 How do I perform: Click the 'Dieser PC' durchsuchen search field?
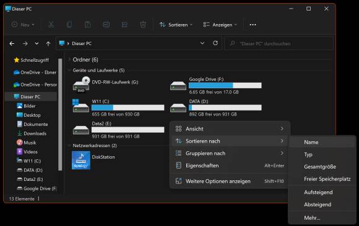pos(279,43)
